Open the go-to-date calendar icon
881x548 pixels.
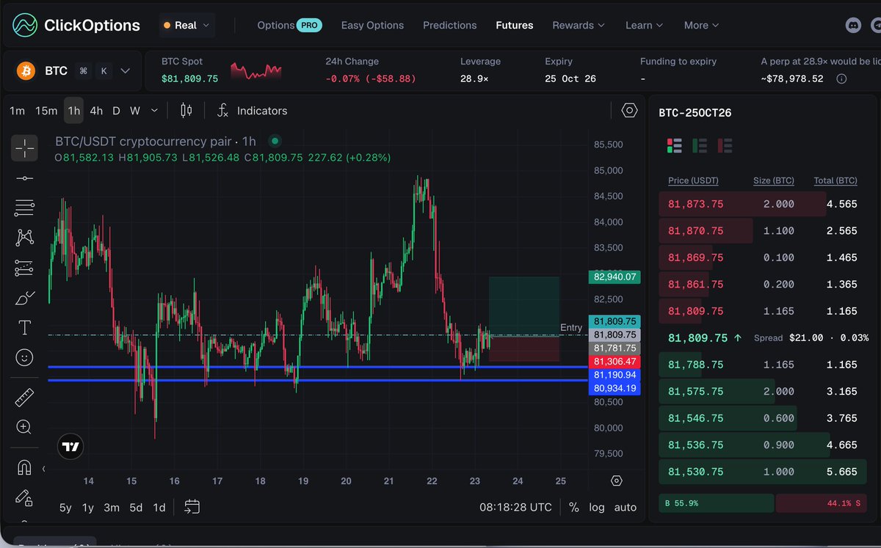point(192,507)
